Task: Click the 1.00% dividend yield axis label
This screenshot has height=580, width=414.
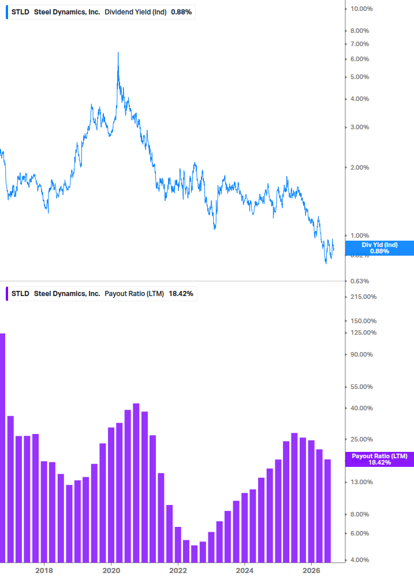Action: (x=360, y=235)
